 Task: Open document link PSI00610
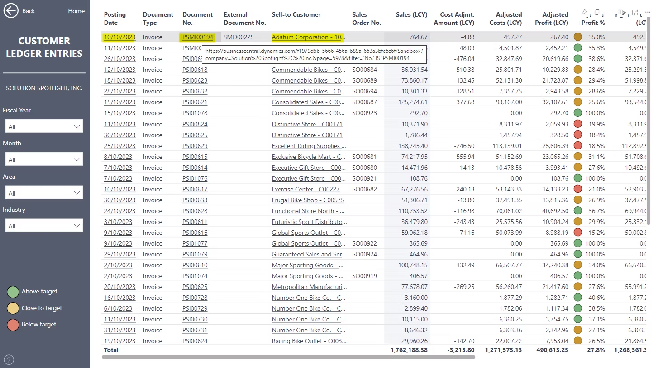click(x=195, y=265)
